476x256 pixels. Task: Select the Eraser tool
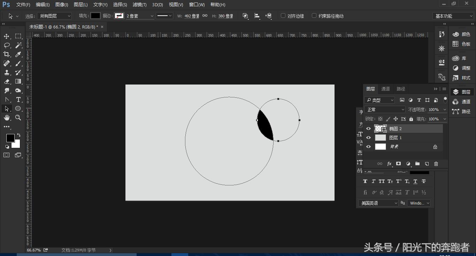click(7, 81)
